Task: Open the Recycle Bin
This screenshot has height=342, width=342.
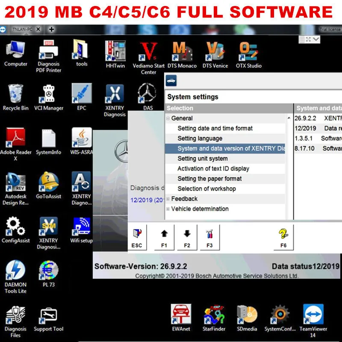Action: pyautogui.click(x=15, y=94)
